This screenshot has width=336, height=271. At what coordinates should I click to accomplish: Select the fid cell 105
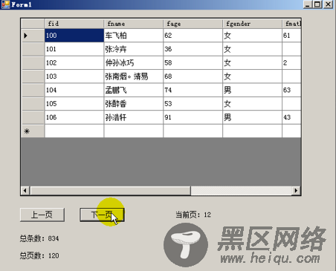click(74, 103)
